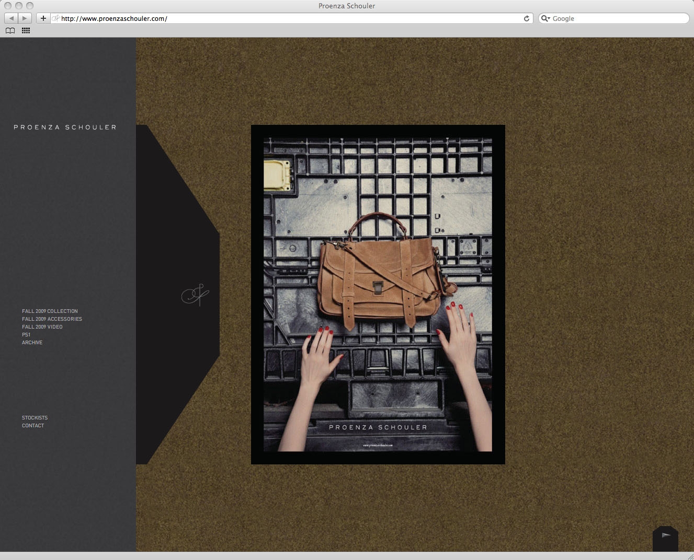The height and width of the screenshot is (560, 694).
Task: Click the flag icon at bottom right
Action: pos(666,536)
